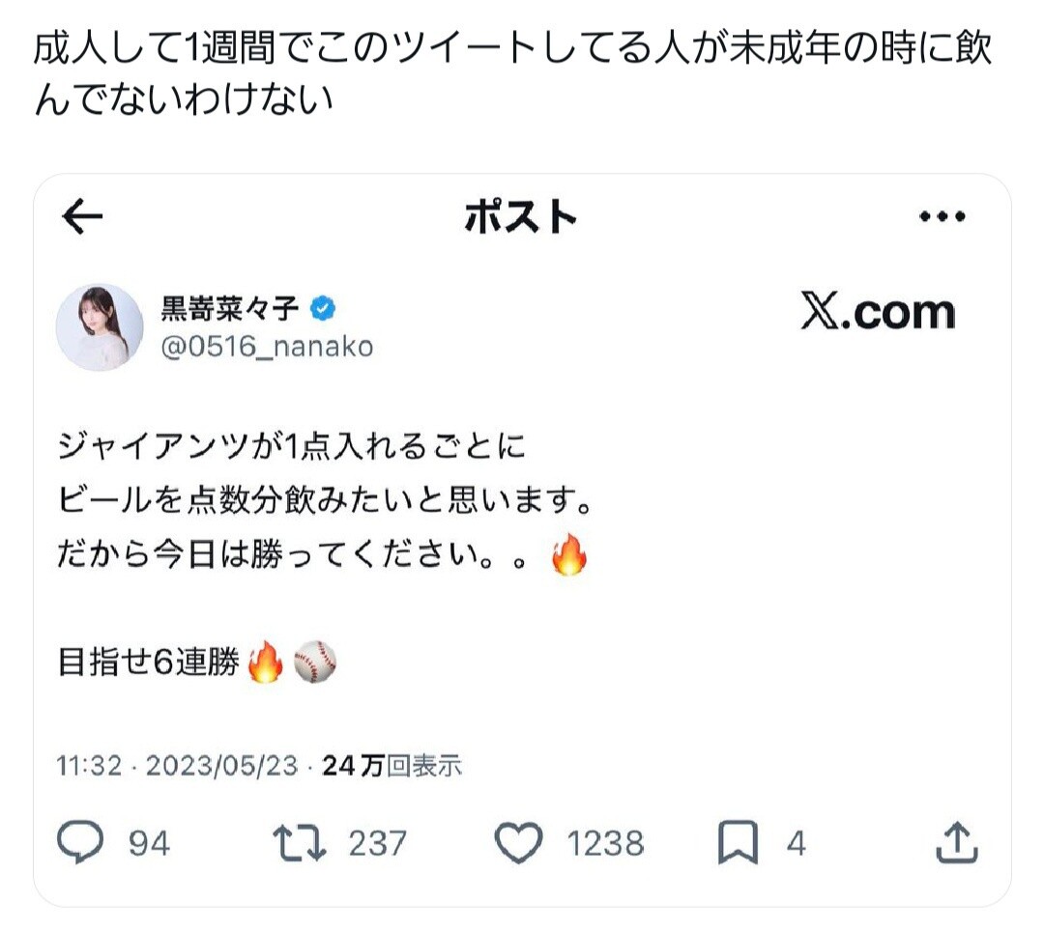The width and height of the screenshot is (1044, 931).
Task: Click the 237 reposts count
Action: click(x=378, y=843)
